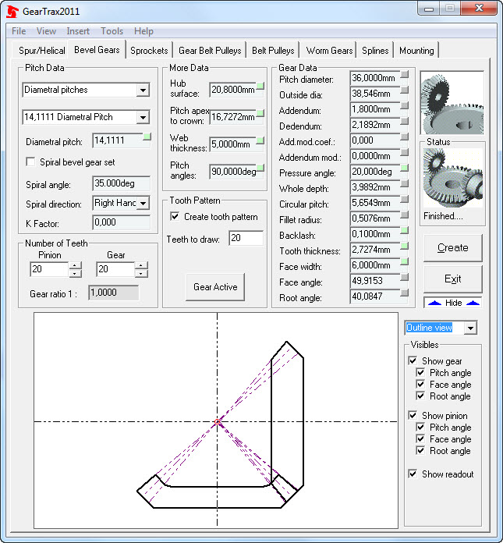Open the Diametral pitches type dropdown
The width and height of the screenshot is (503, 543).
coord(143,90)
